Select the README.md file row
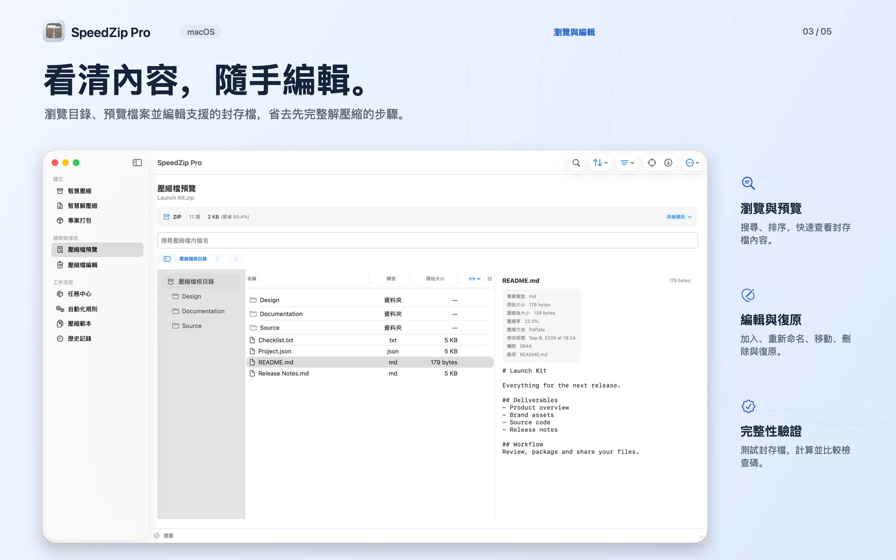Image resolution: width=896 pixels, height=560 pixels. click(x=370, y=362)
